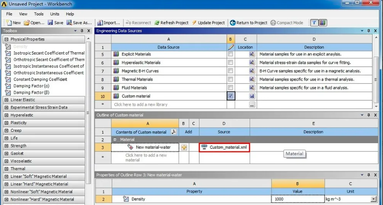Viewport: 383px width, 205px height.
Task: Click the Update Project button
Action: pyautogui.click(x=208, y=23)
